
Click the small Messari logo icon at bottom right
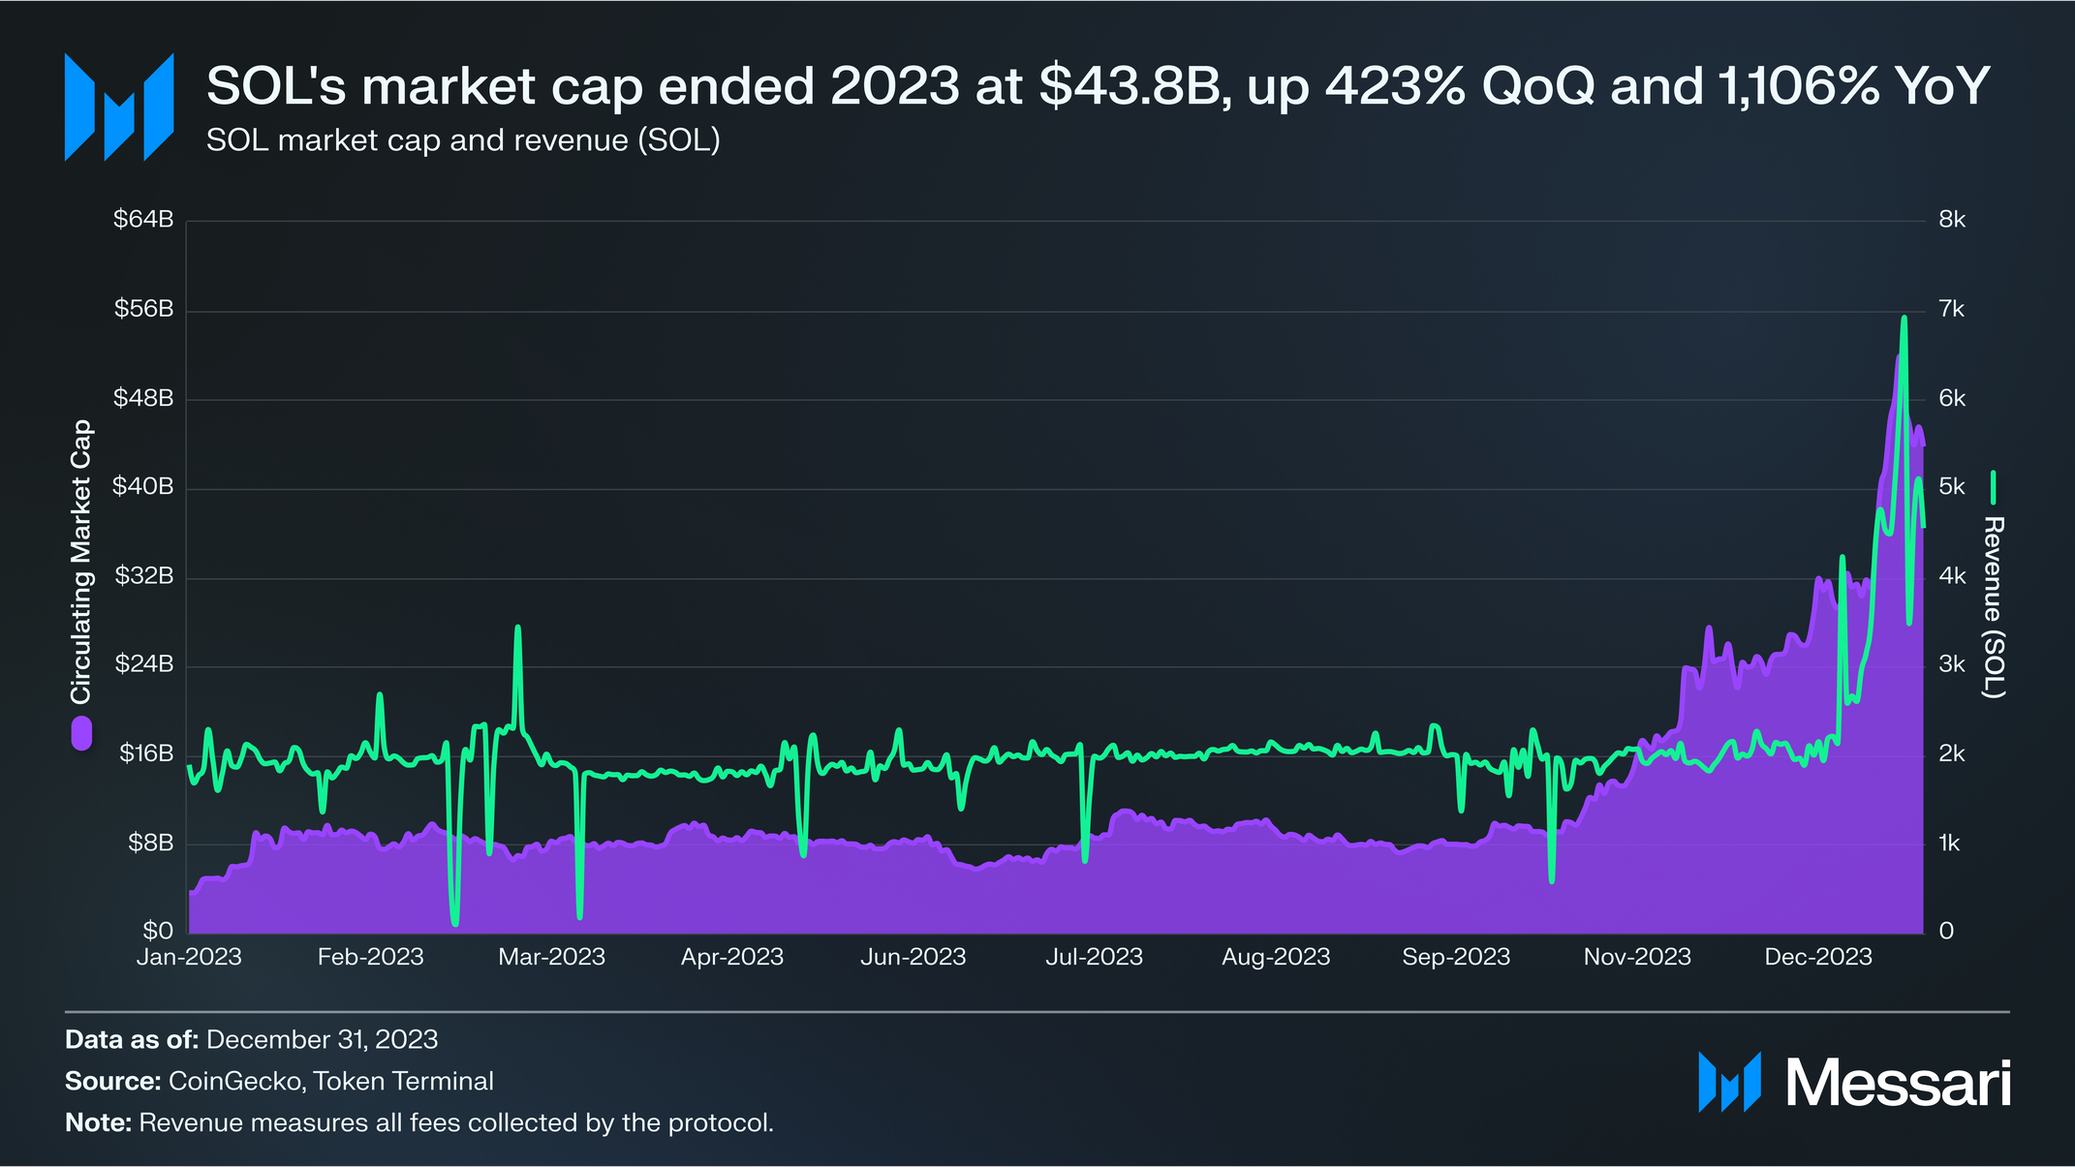(1729, 1082)
